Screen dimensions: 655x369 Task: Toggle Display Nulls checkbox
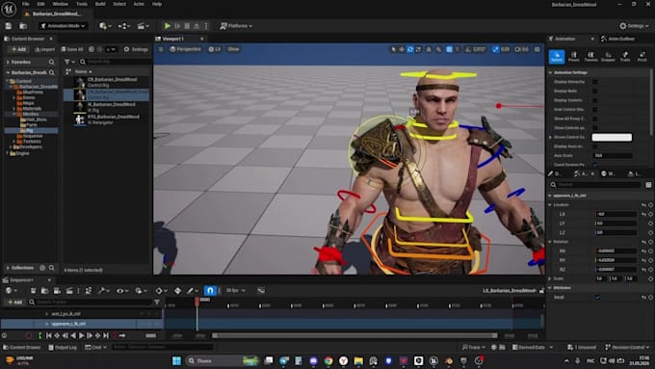coord(595,91)
